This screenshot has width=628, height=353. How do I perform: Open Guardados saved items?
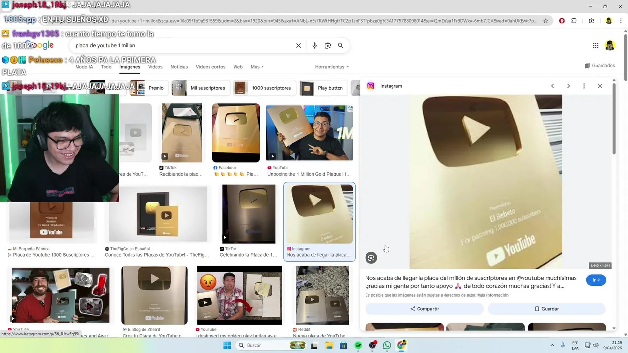coord(600,66)
